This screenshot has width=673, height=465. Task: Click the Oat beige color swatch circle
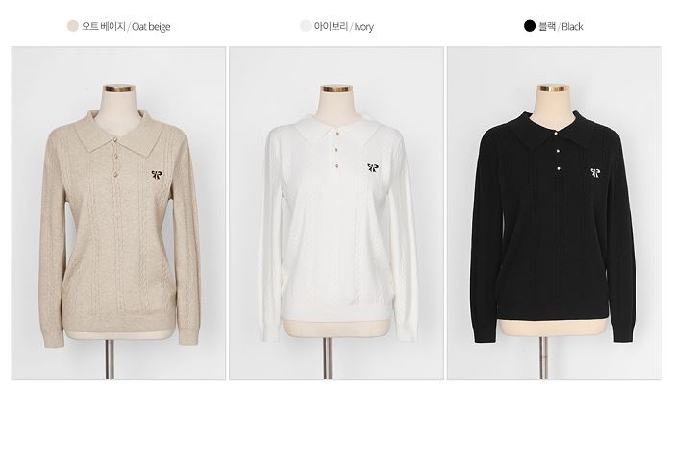[72, 26]
